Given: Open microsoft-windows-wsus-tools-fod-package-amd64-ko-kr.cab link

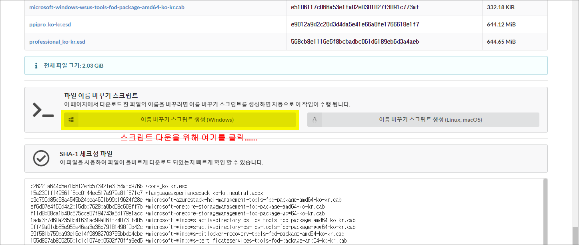Looking at the screenshot, I should coord(107,7).
